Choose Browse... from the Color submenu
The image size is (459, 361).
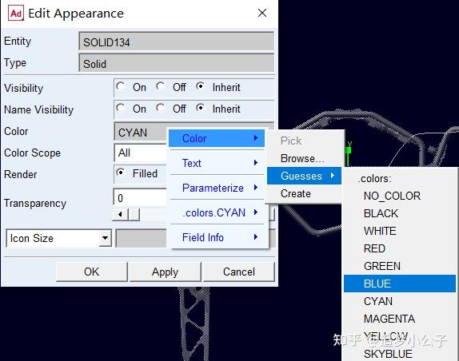pos(304,158)
